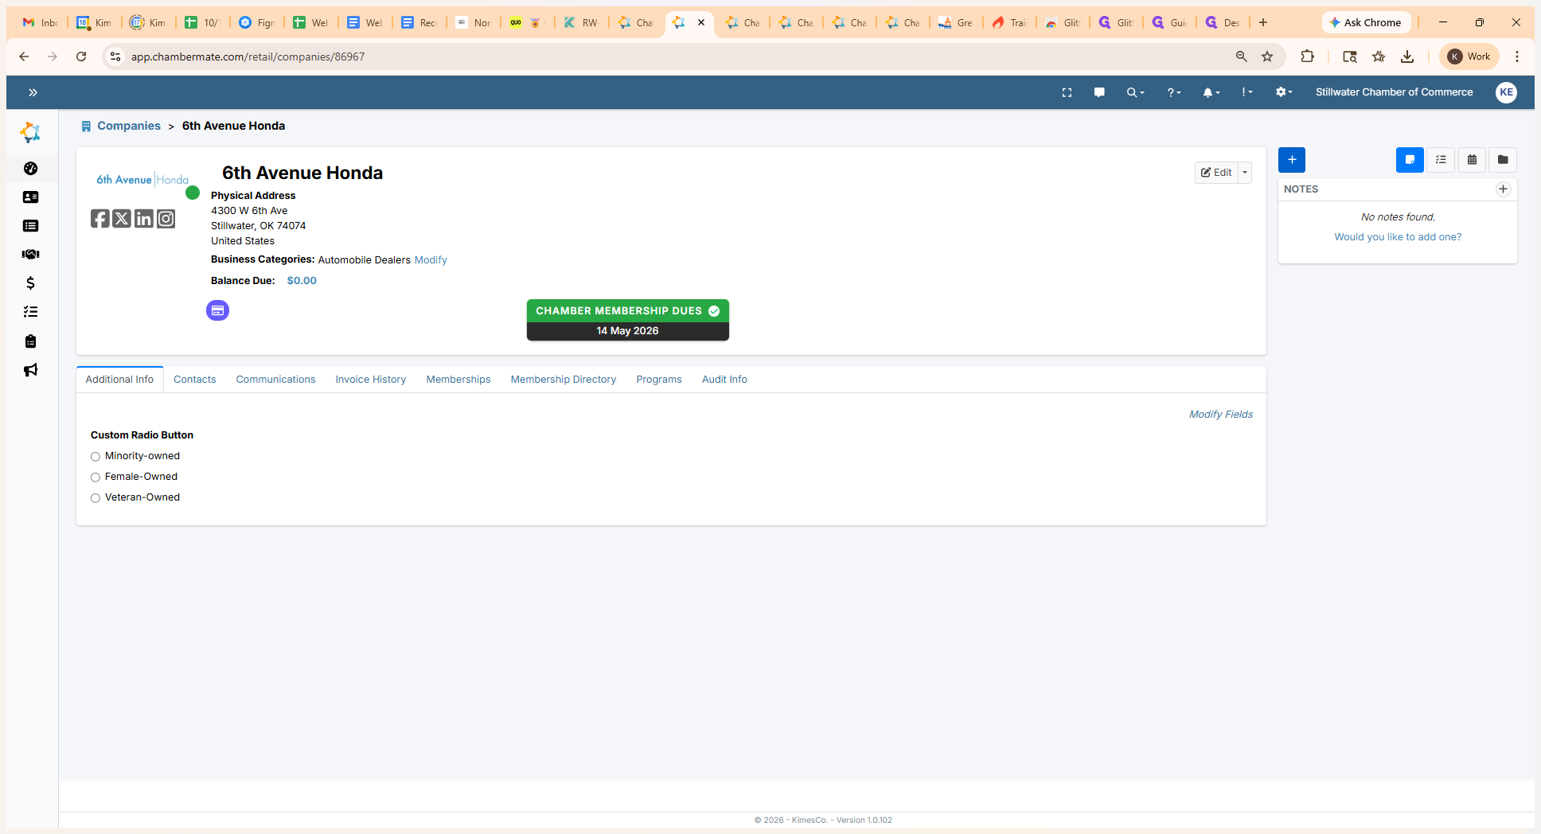Open the company's Instagram icon
Screen dimensions: 1541x834
(x=166, y=219)
